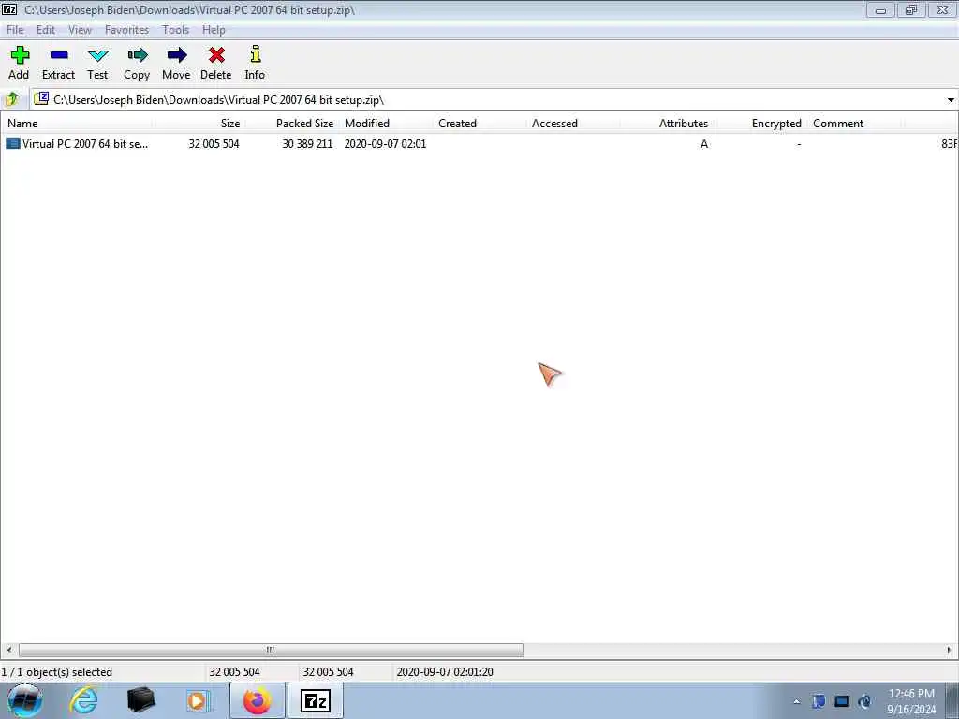Click the size value 32 005 504 in row
The width and height of the screenshot is (959, 719).
coord(214,143)
